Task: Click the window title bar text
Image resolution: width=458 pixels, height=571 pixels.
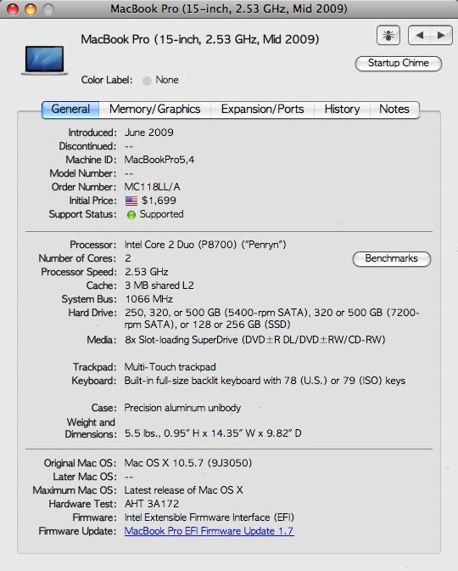Action: (229, 8)
